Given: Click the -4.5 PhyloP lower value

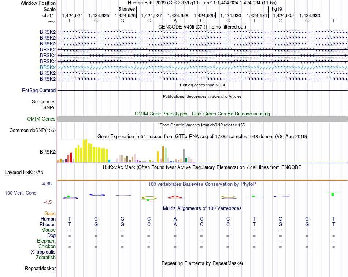Looking at the screenshot, I should click(x=48, y=202).
